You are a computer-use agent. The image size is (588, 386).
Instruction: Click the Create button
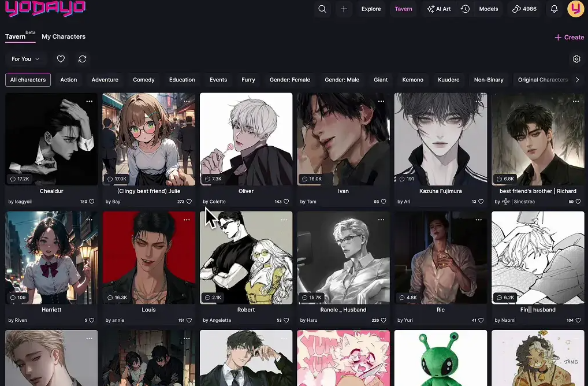click(x=569, y=37)
